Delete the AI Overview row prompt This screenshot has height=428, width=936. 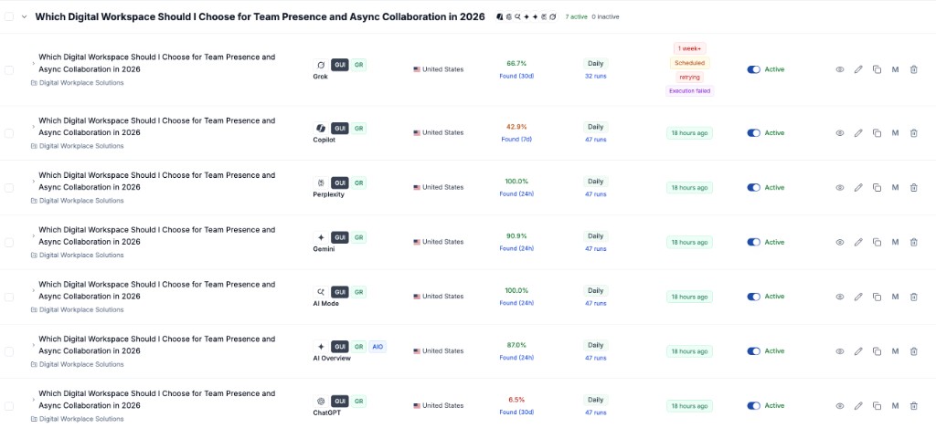click(x=913, y=351)
